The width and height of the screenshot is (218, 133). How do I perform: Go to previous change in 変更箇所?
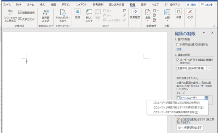[154, 15]
